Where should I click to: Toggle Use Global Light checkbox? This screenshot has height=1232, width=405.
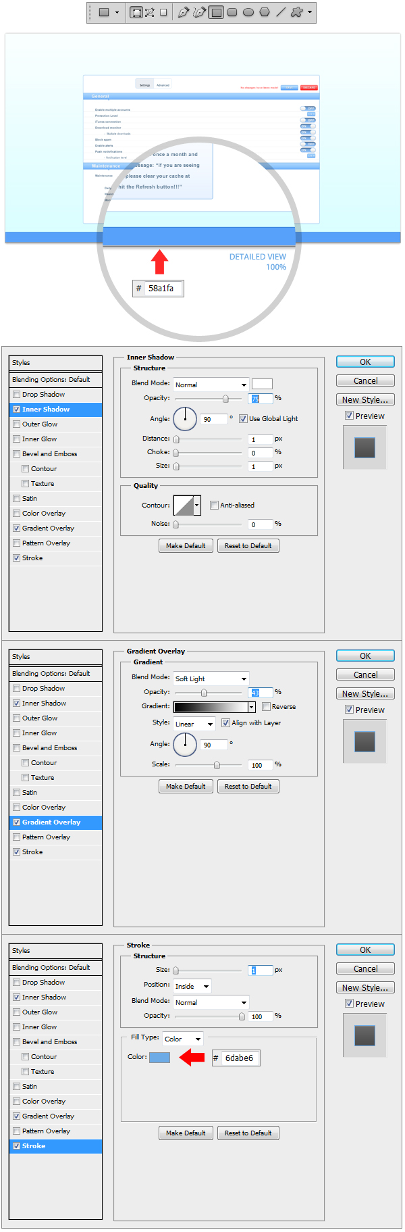[x=243, y=419]
